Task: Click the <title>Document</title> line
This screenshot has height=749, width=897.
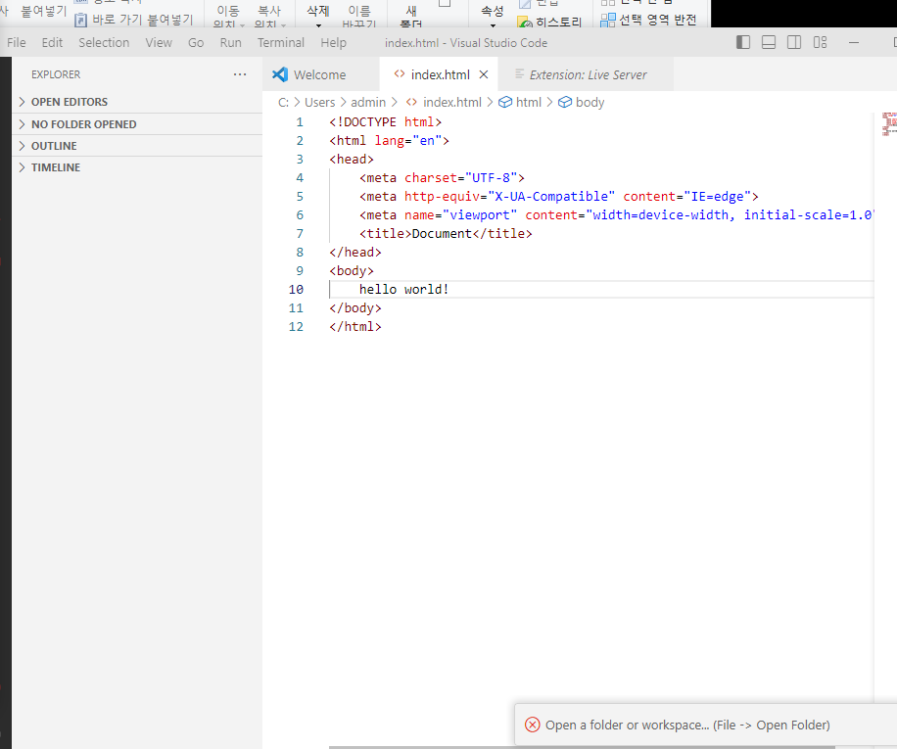Action: pyautogui.click(x=446, y=233)
